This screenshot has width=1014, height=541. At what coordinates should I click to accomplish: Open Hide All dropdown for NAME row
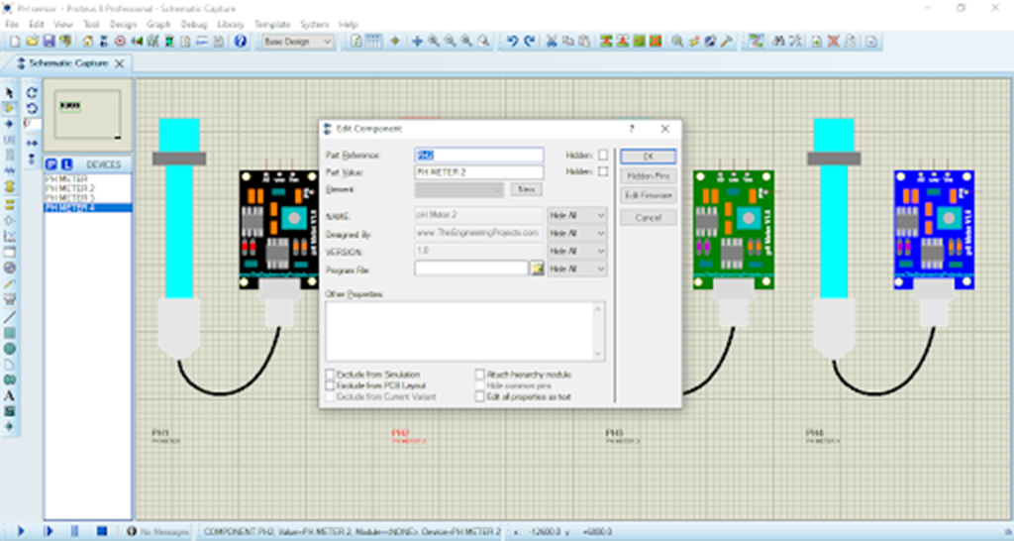click(577, 215)
